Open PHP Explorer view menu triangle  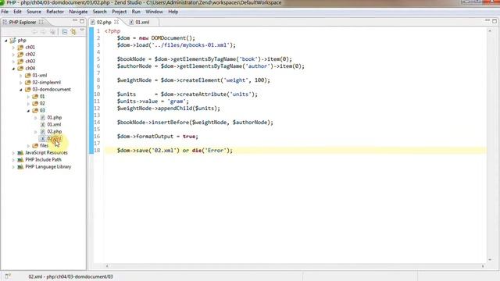[82, 30]
